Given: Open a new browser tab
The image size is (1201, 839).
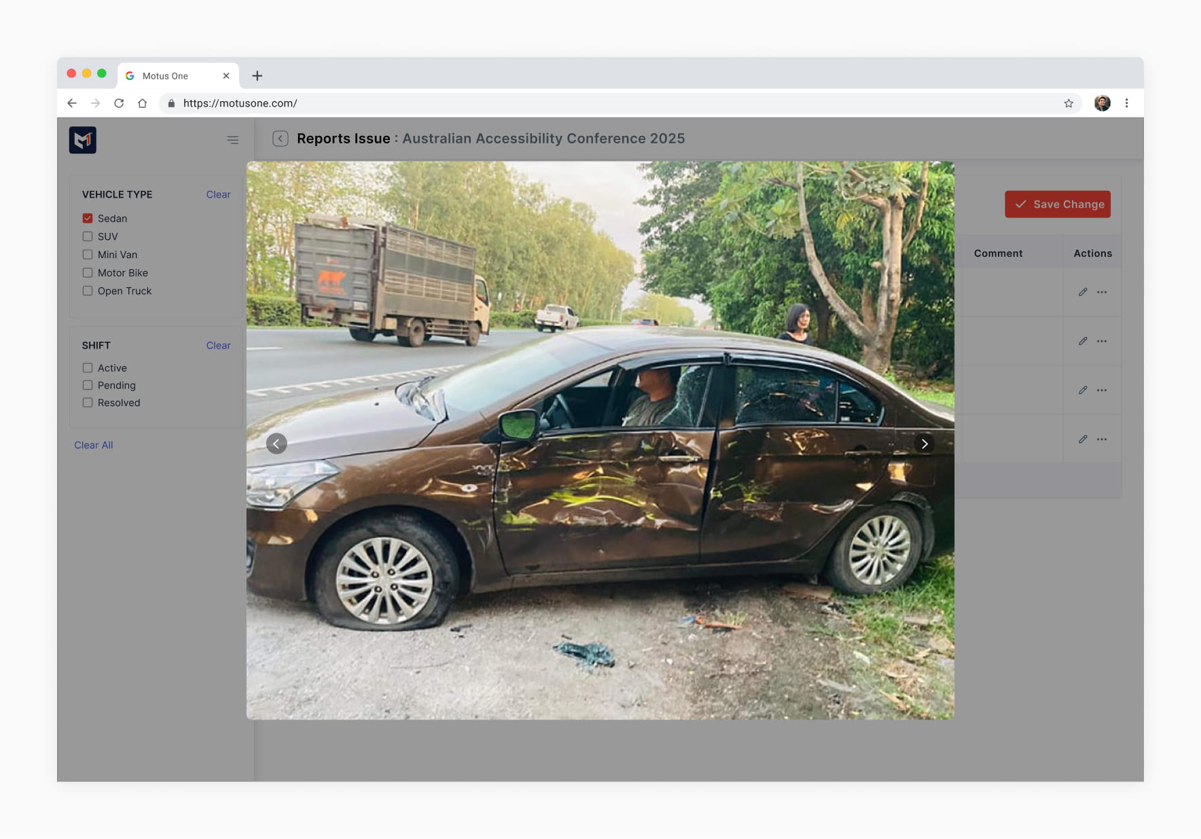Looking at the screenshot, I should (257, 76).
